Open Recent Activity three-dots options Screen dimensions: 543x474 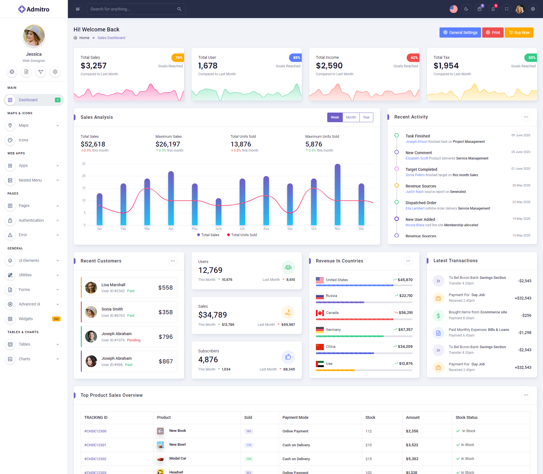tap(525, 117)
